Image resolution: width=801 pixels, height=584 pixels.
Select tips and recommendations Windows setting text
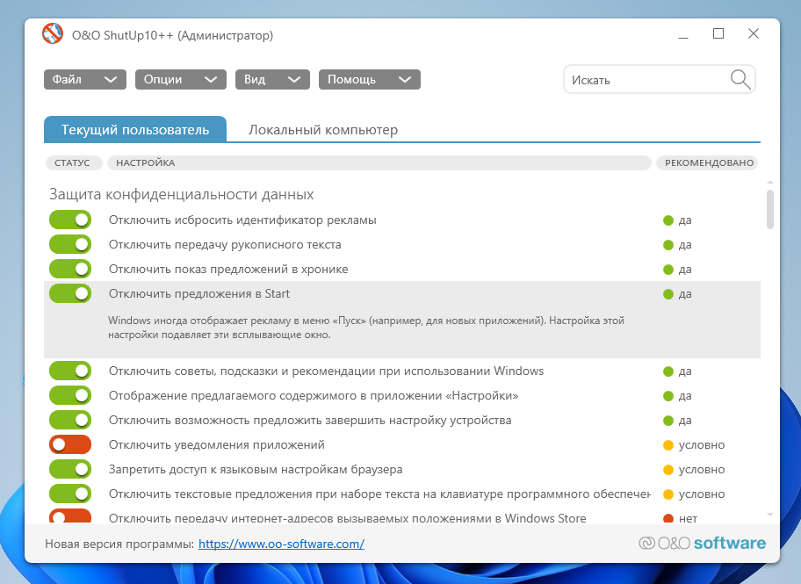coord(326,371)
